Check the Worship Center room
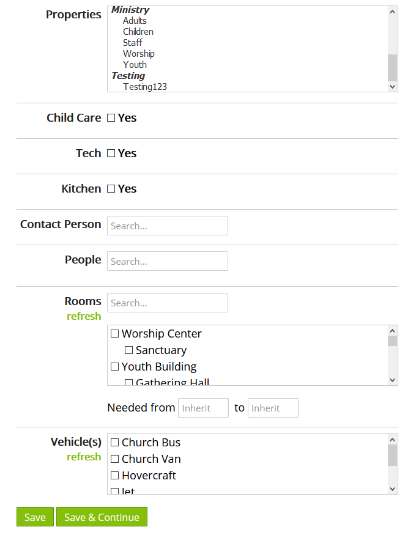416x535 pixels. 114,333
